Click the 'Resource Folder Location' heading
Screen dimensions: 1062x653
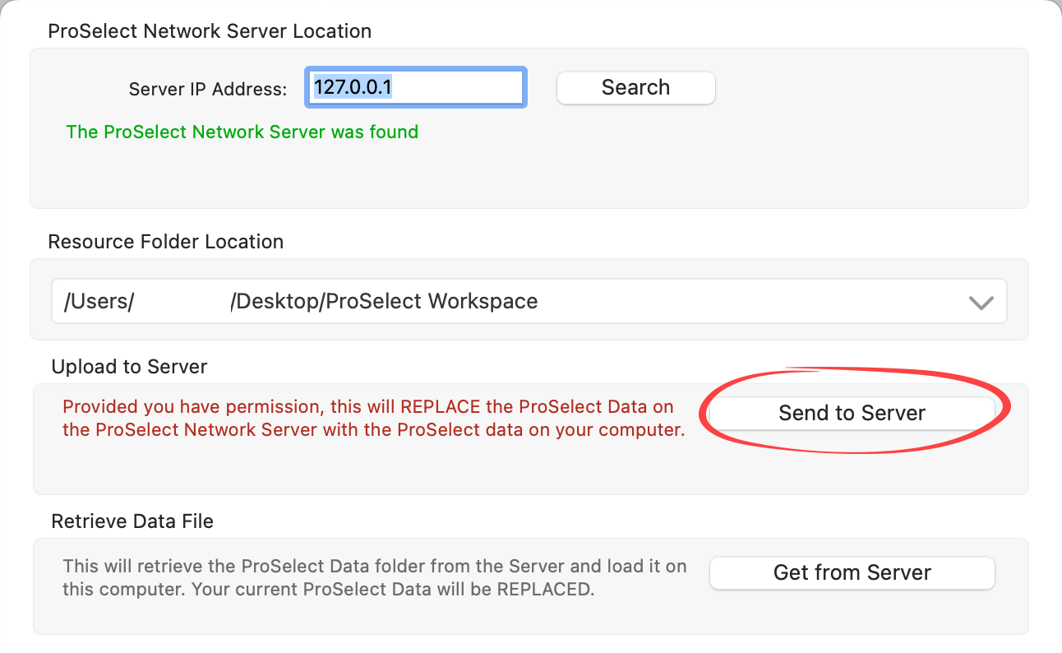click(165, 242)
